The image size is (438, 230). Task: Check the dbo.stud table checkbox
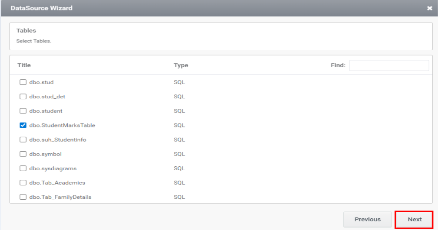tap(23, 82)
